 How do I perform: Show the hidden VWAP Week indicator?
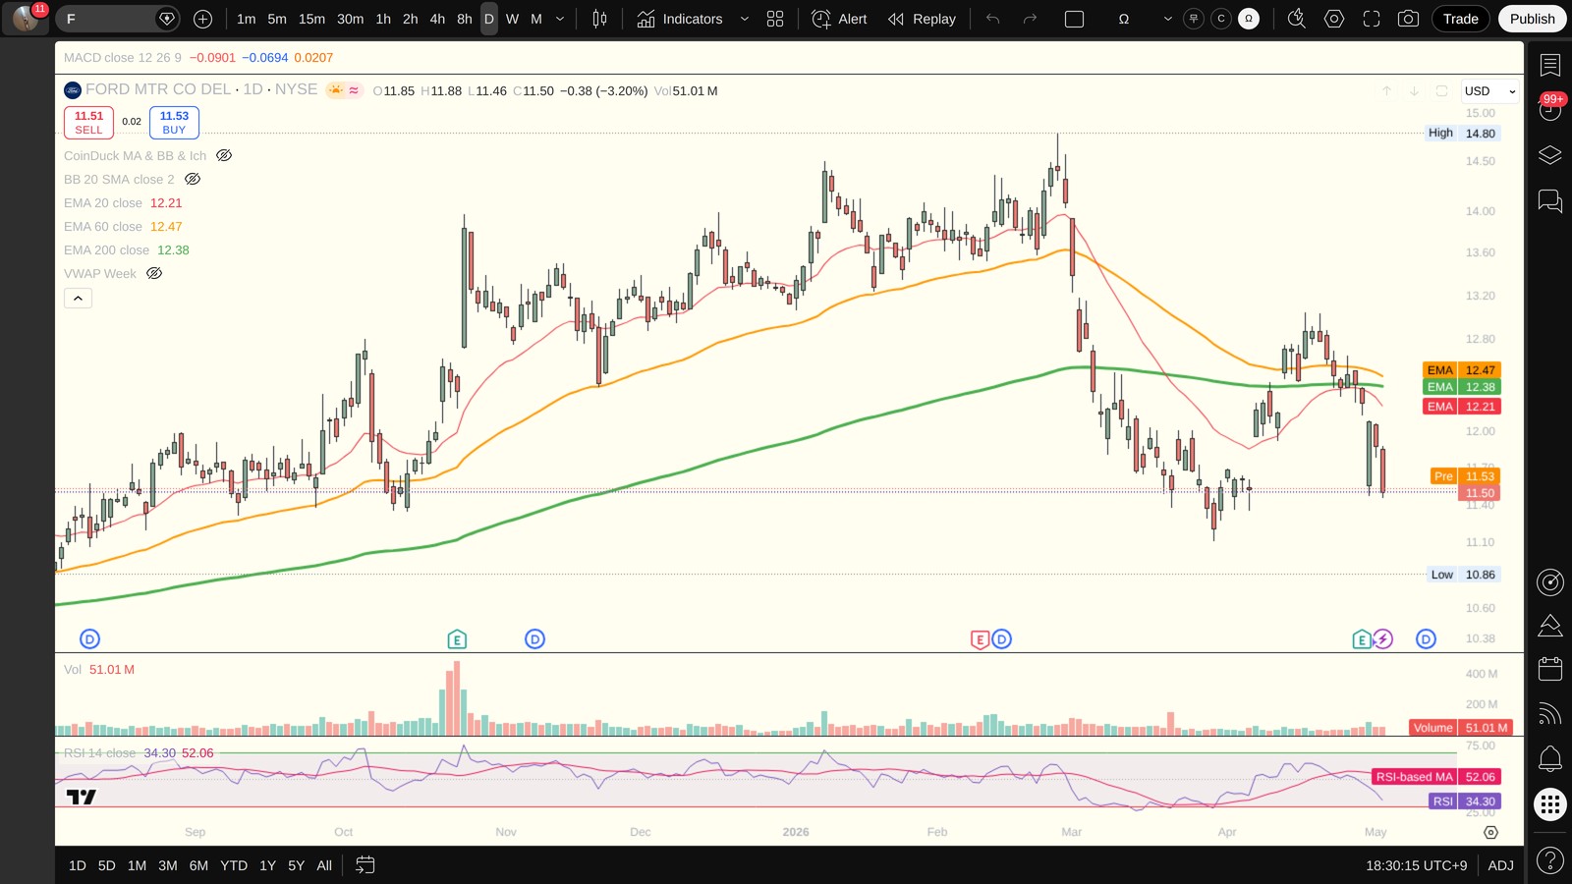[154, 273]
